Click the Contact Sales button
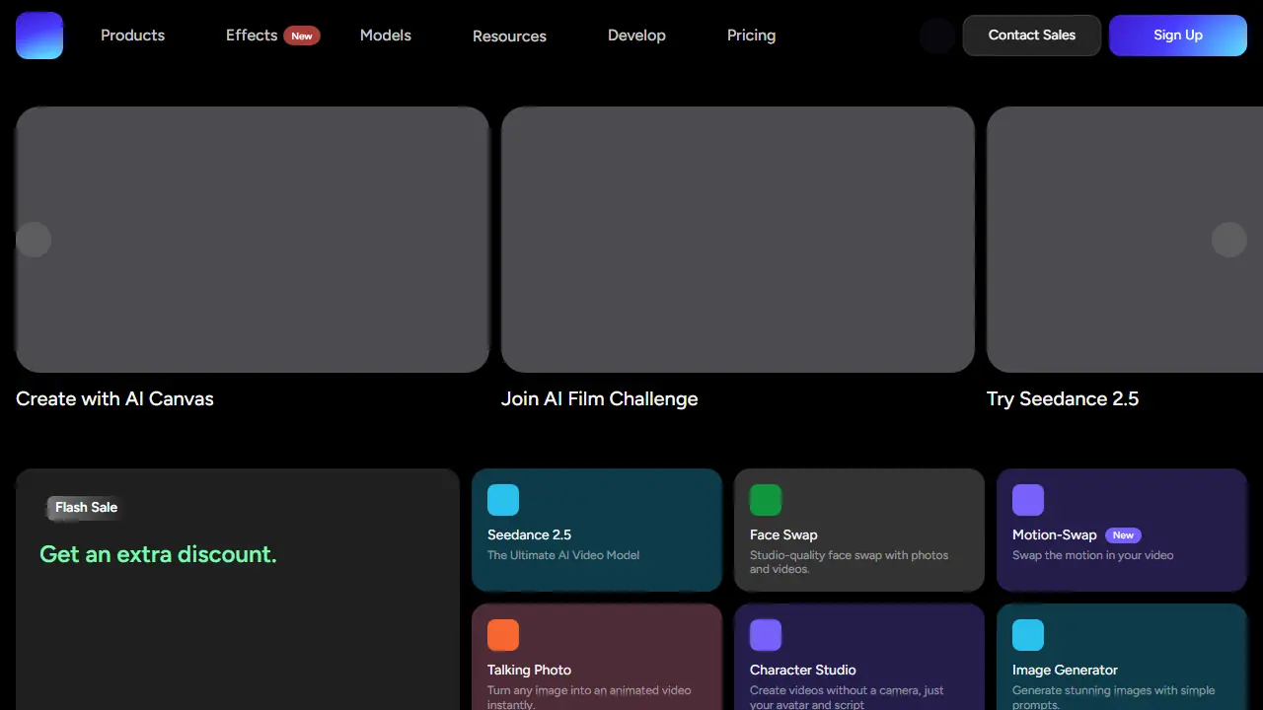Image resolution: width=1263 pixels, height=710 pixels. 1032,35
